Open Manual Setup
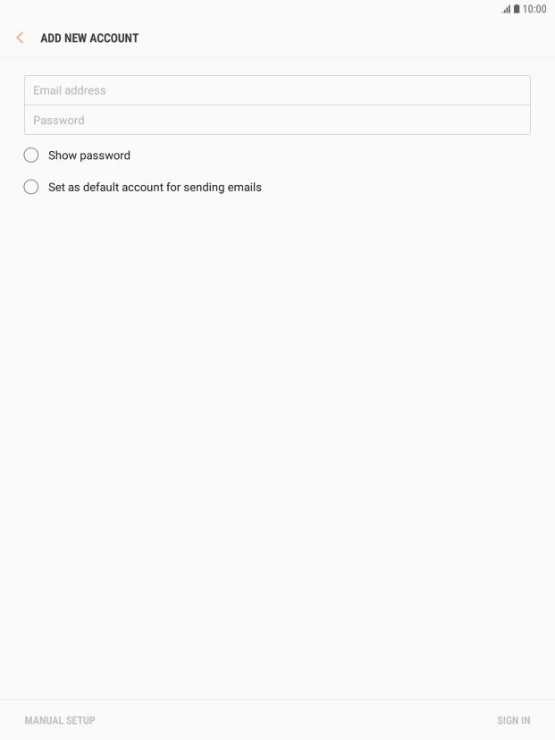Screen dimensions: 555x740 click(x=60, y=720)
